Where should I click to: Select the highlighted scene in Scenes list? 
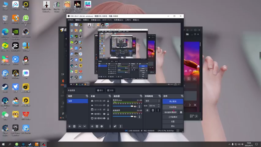point(78,101)
